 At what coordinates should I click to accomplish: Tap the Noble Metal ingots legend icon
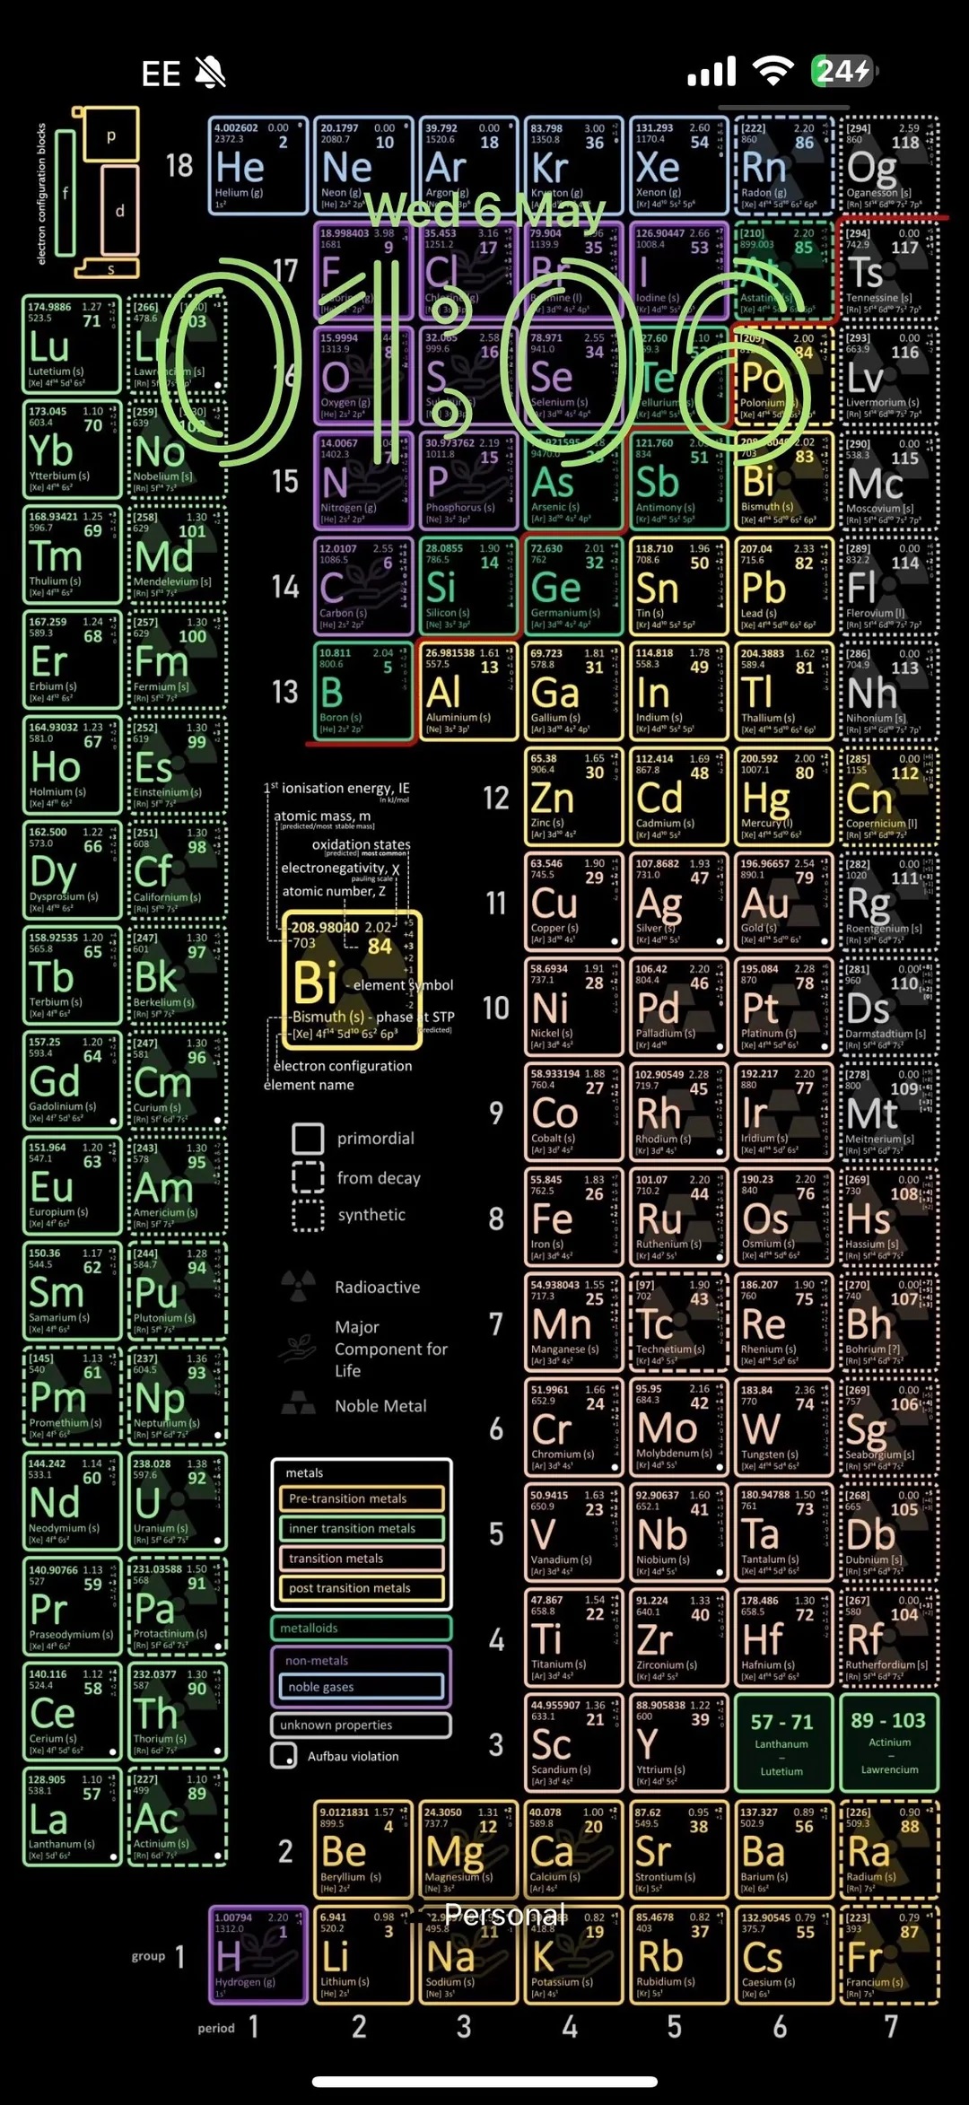coord(298,1403)
